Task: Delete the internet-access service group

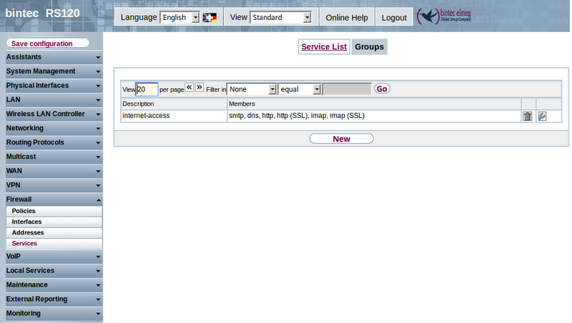Action: [x=528, y=116]
